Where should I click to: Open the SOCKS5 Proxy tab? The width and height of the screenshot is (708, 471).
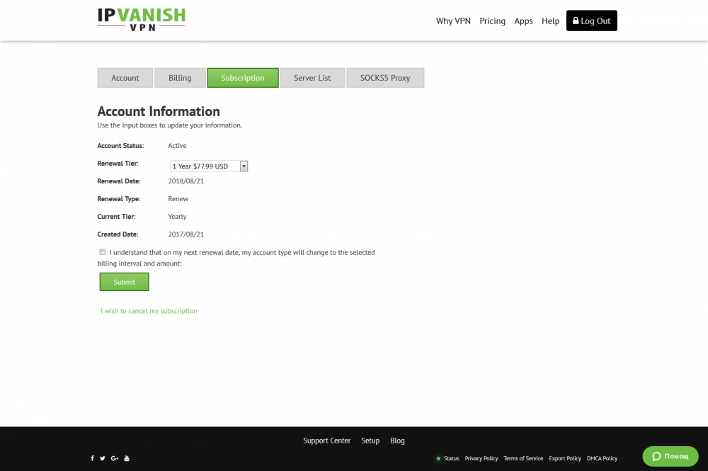385,78
